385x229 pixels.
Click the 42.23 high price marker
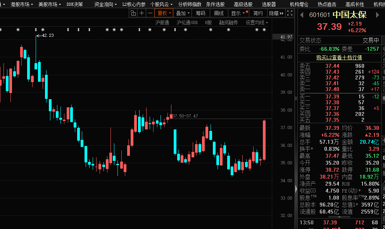[x=47, y=35]
